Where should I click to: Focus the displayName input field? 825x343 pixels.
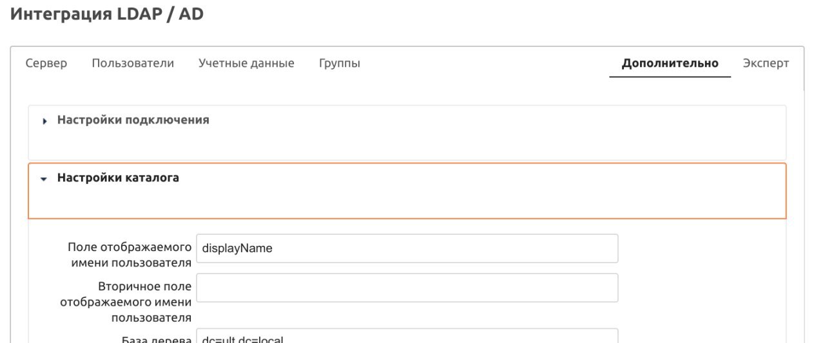407,248
